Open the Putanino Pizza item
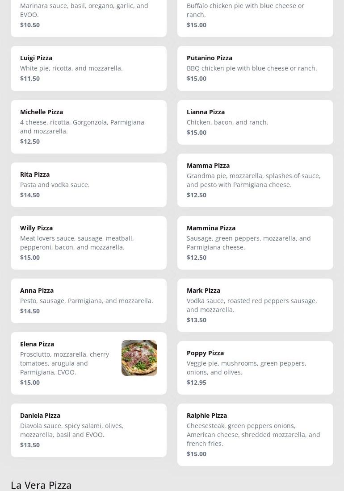344x491 pixels. 255,68
